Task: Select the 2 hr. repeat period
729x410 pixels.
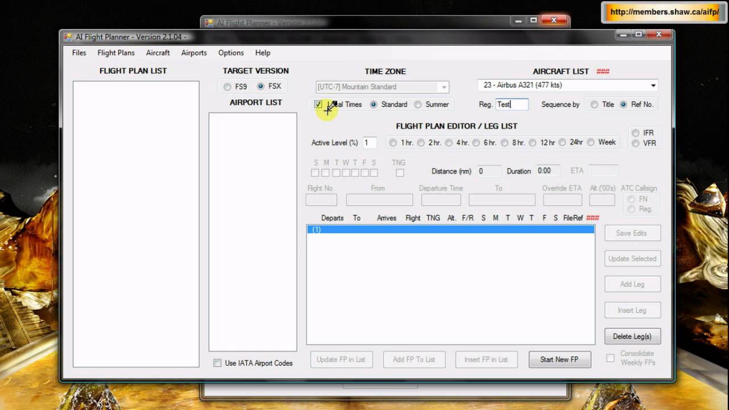Action: [x=421, y=142]
